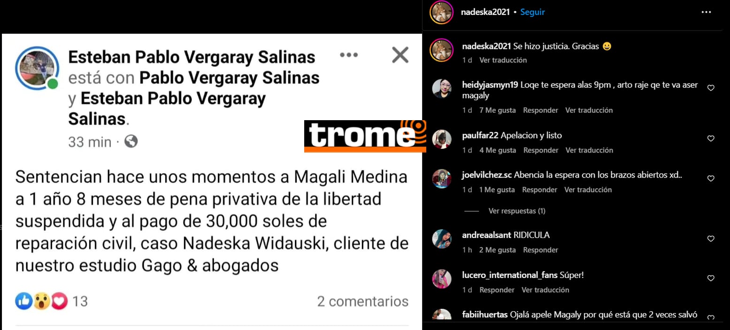Open Esteban Pablo Vergaray Salinas profile picture
This screenshot has width=730, height=330.
37,68
